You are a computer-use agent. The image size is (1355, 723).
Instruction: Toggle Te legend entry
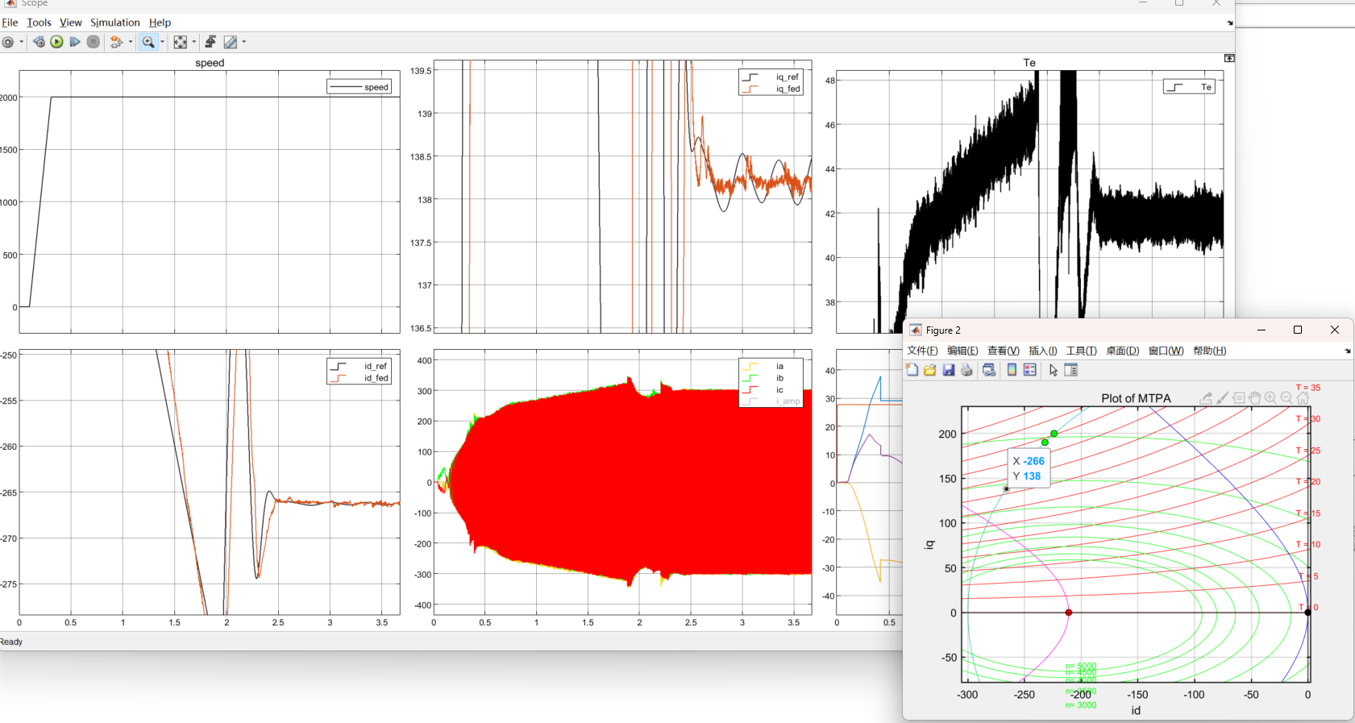tap(1190, 87)
